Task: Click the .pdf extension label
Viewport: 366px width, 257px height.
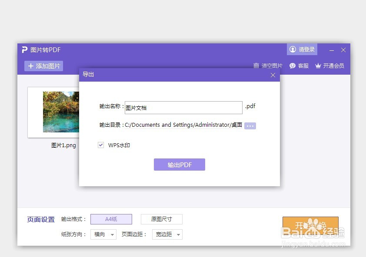Action: tap(250, 106)
